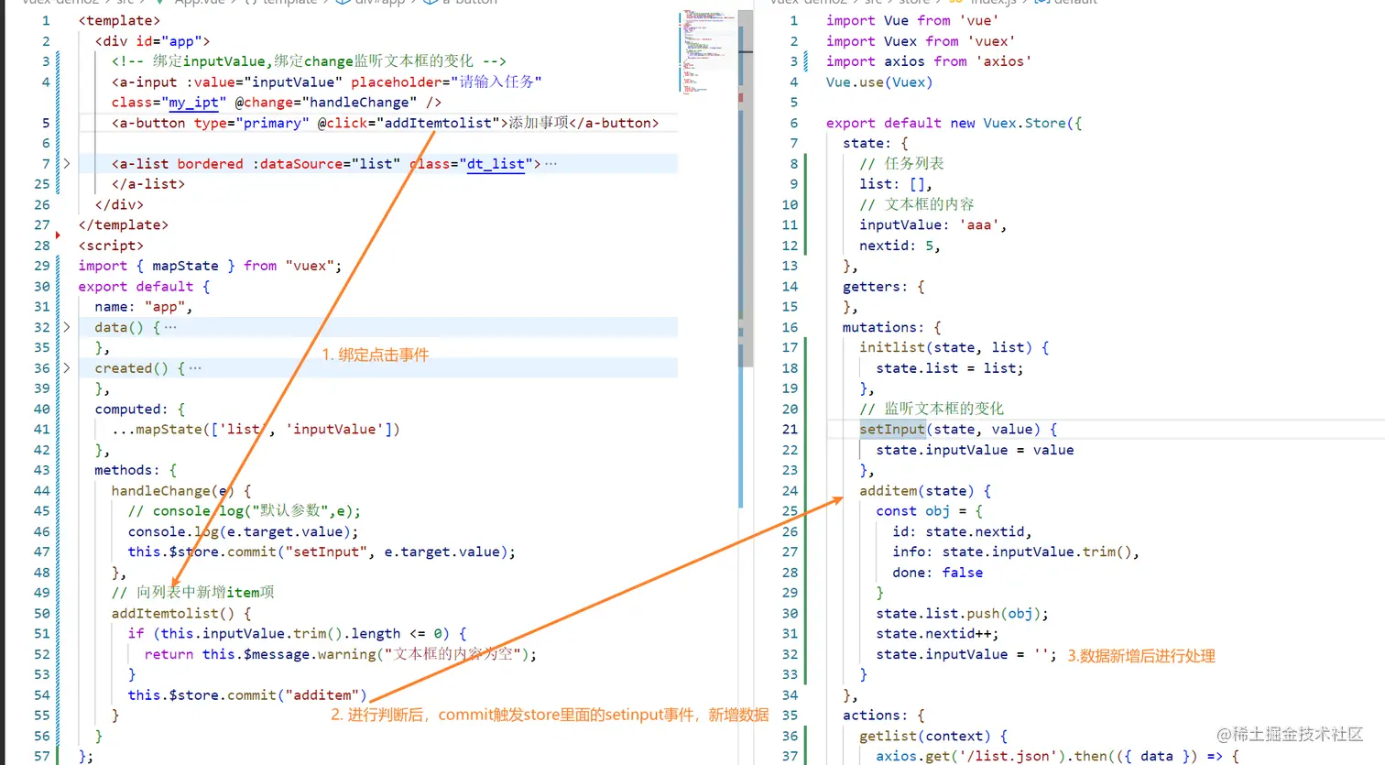Click the 'this.$store.commit("setInput"' line

pyautogui.click(x=322, y=552)
